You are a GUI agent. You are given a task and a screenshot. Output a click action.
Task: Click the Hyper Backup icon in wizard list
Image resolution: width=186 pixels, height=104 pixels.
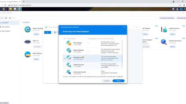(69, 50)
